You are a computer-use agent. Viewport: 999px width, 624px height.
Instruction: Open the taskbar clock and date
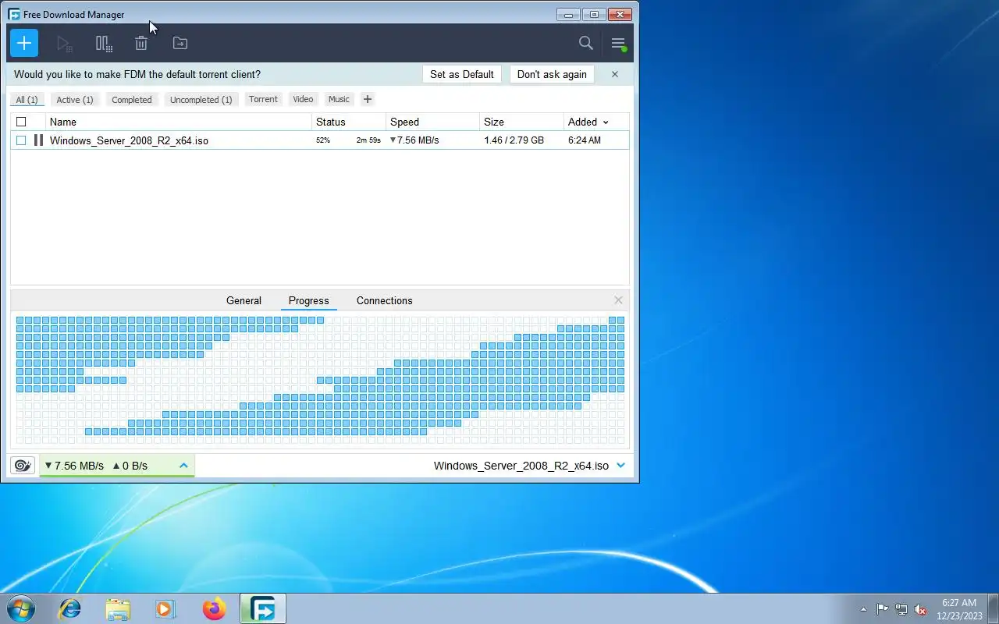[x=959, y=609]
